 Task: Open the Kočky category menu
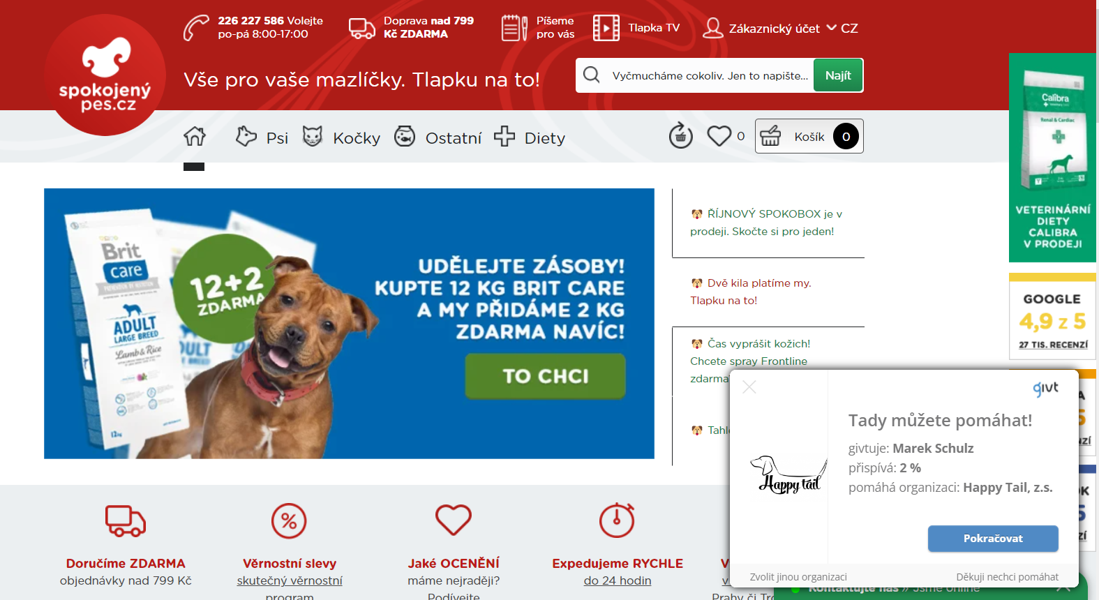pyautogui.click(x=342, y=137)
